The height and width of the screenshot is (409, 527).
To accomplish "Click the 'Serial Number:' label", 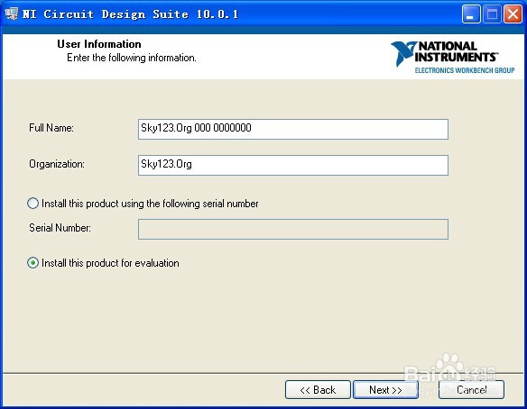I will (x=60, y=228).
